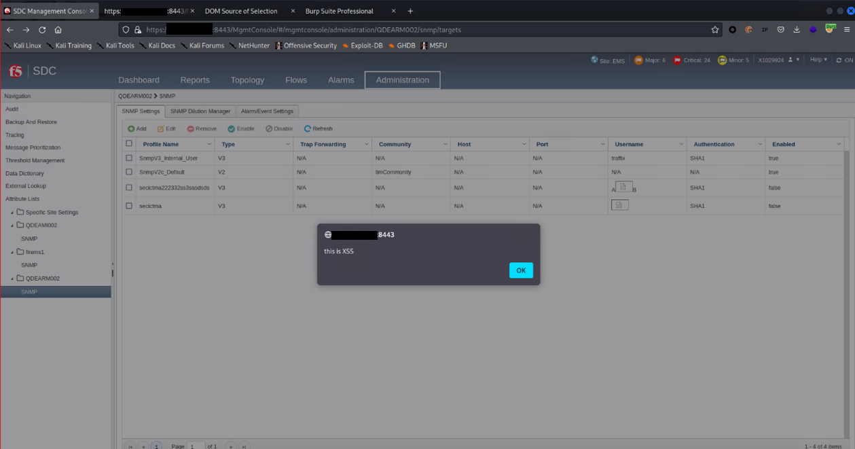Screen dimensions: 855x449
Task: Click the browser home button
Action: click(58, 30)
